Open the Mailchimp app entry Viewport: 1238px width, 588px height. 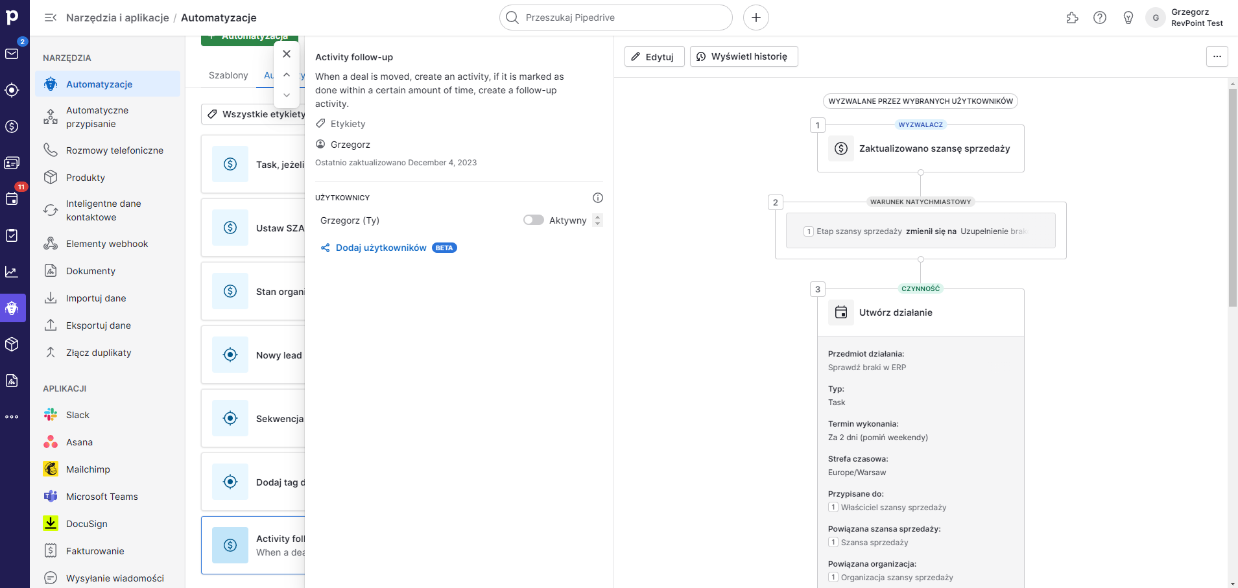(108, 469)
